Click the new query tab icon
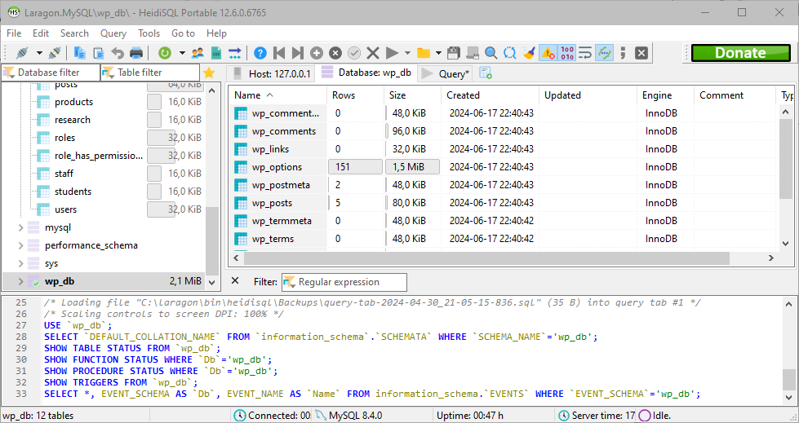799x423 pixels. [x=486, y=73]
